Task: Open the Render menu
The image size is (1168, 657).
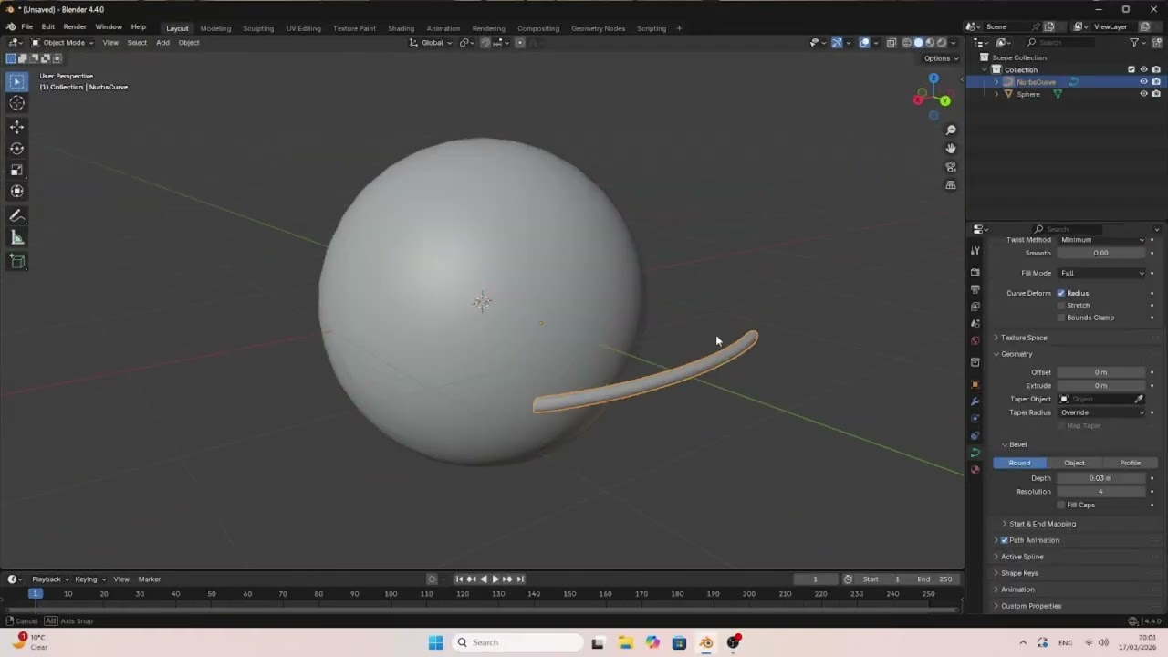Action: coord(75,27)
